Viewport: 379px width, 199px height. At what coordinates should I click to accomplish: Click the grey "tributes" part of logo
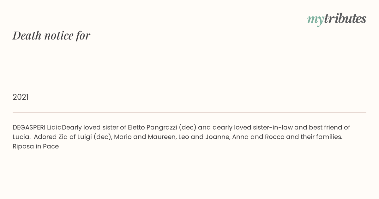tap(345, 19)
